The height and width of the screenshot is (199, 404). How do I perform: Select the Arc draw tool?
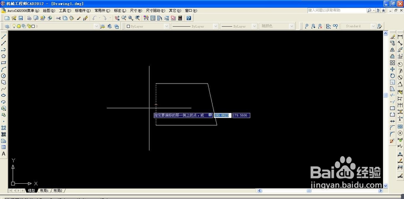4,69
